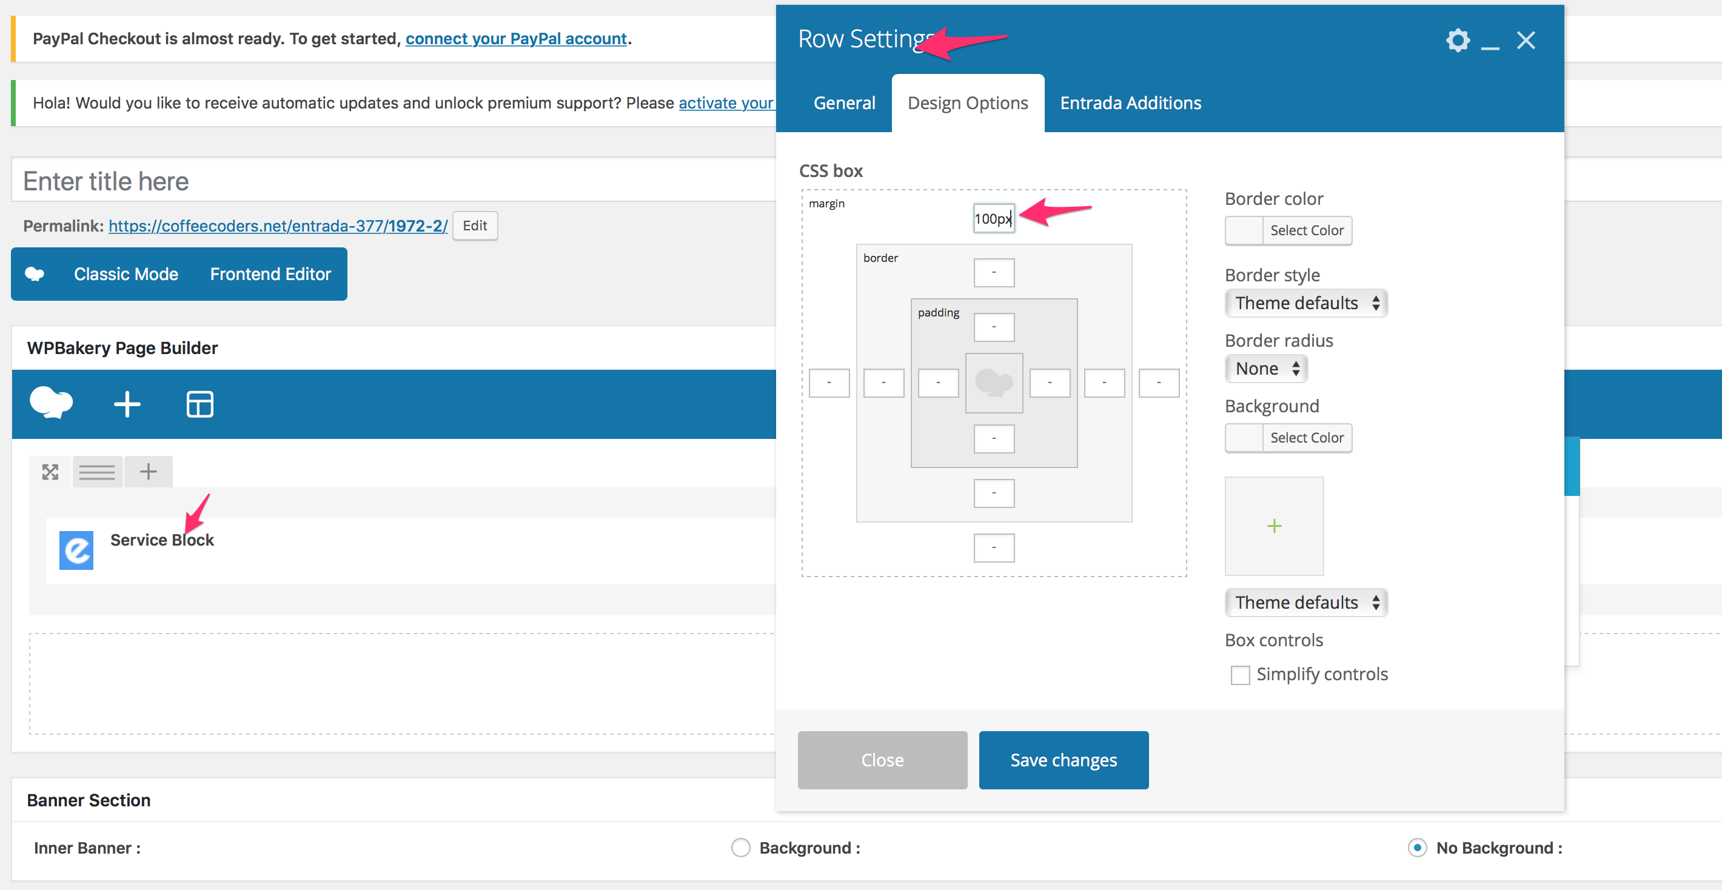Image resolution: width=1722 pixels, height=890 pixels.
Task: Open the coffeecoders permalink URL
Action: tap(278, 226)
